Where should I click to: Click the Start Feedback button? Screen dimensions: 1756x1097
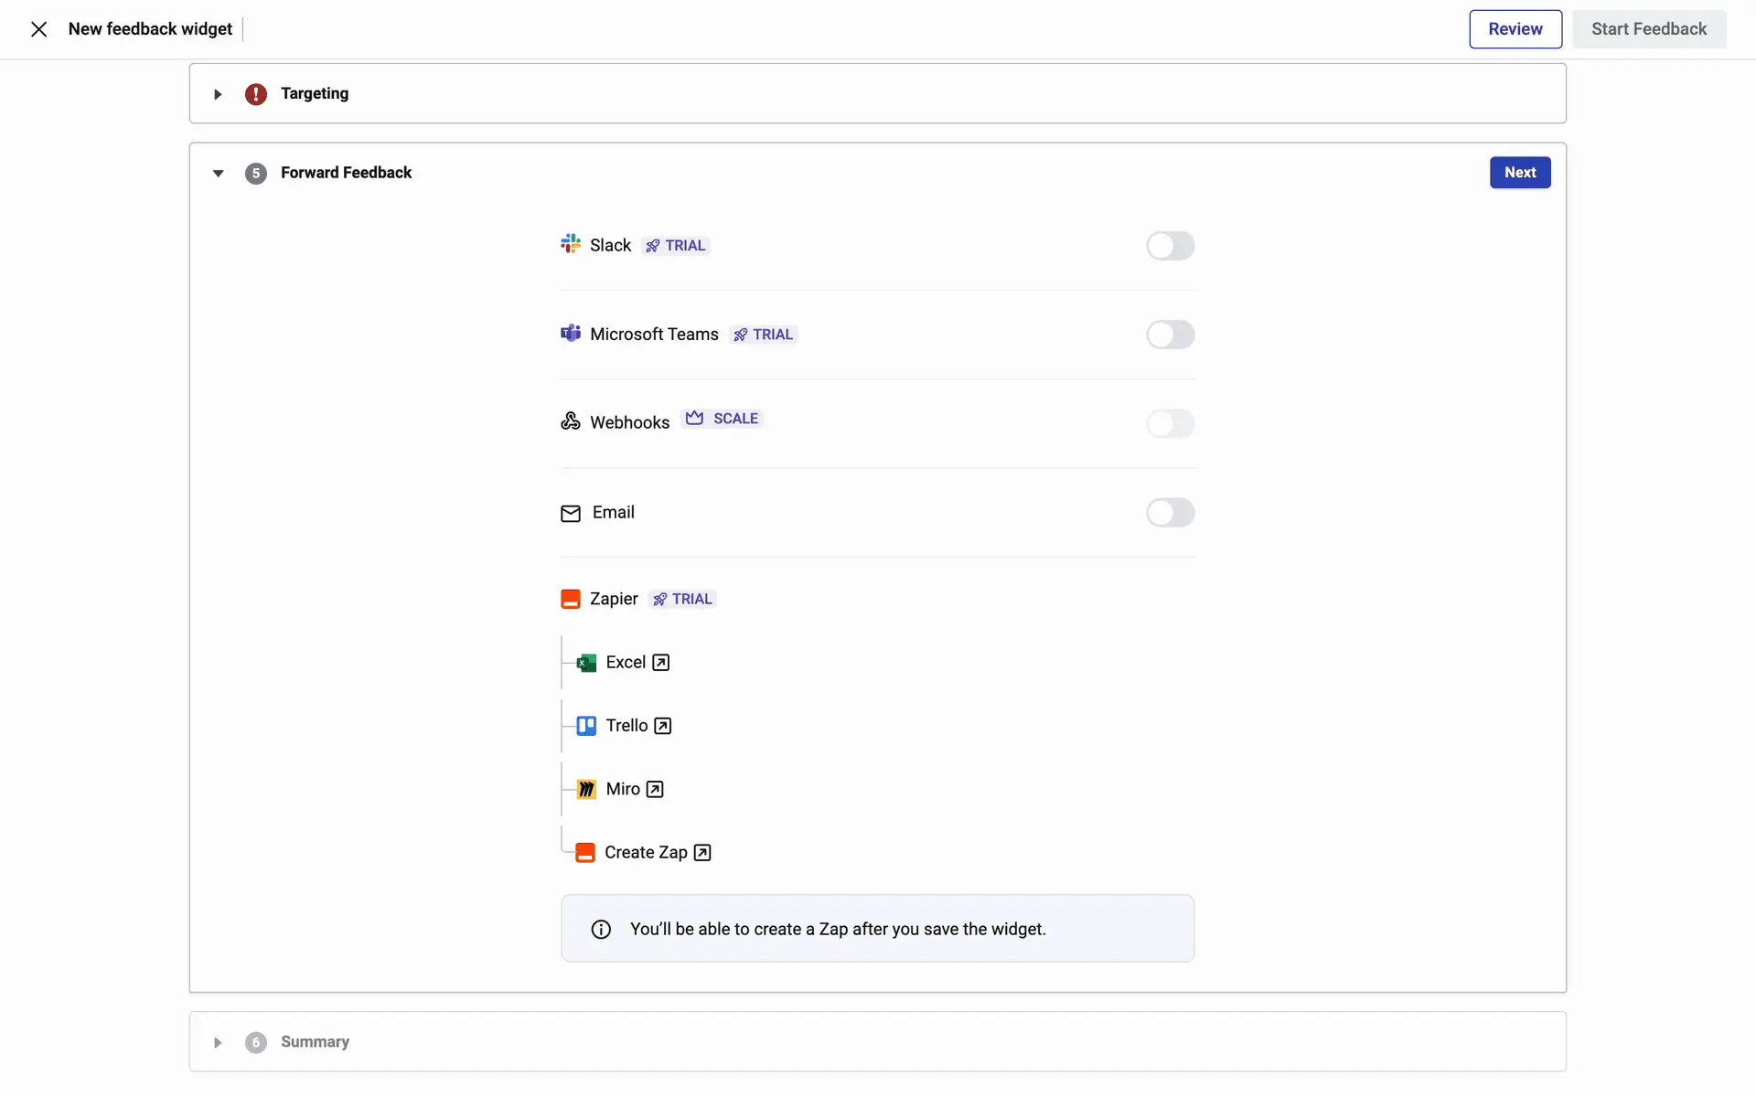pyautogui.click(x=1648, y=29)
